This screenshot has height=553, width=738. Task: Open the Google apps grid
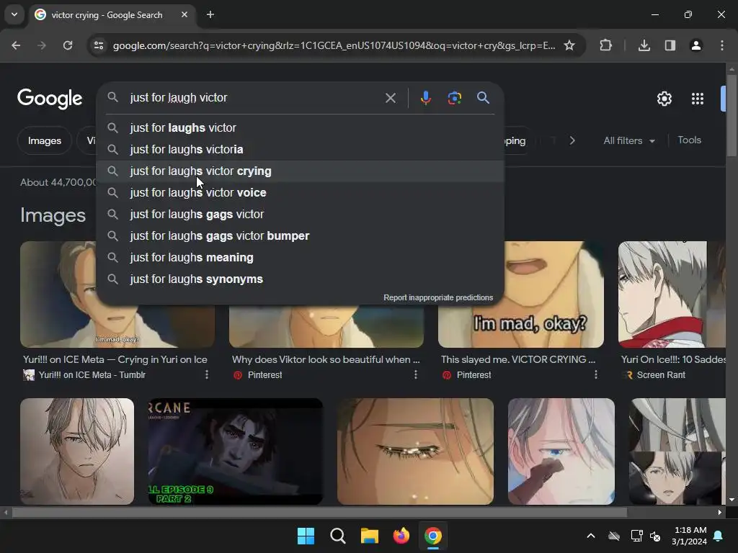coord(698,99)
